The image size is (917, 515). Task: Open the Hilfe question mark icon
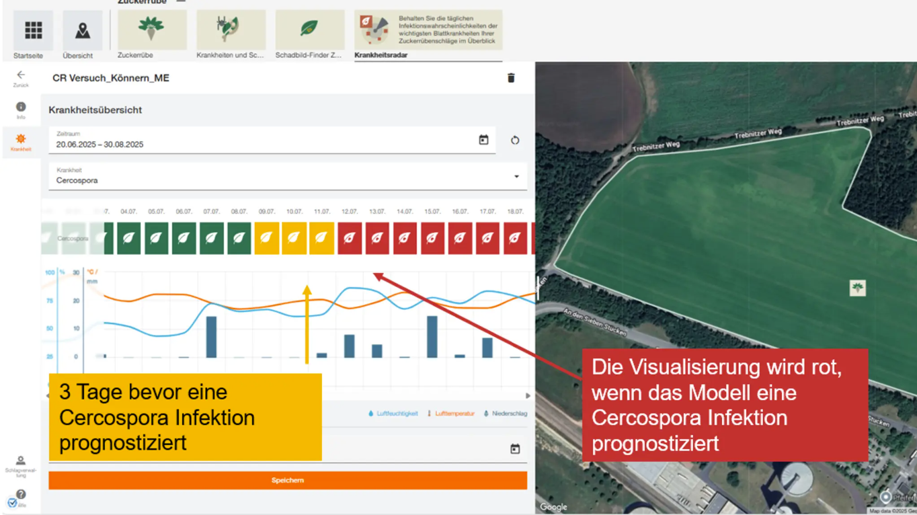tap(21, 495)
